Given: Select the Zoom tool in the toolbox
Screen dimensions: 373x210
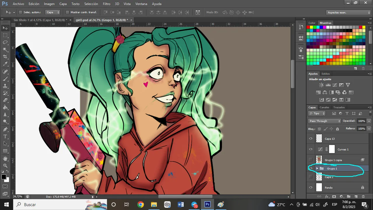Looking at the screenshot, I should 5,166.
